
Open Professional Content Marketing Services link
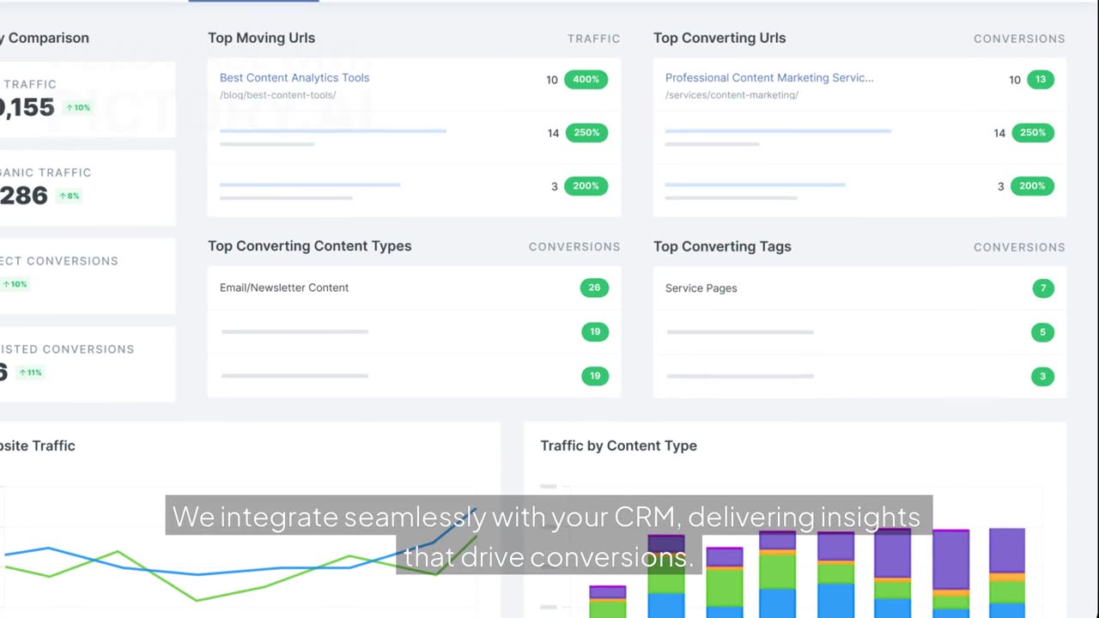pos(769,77)
